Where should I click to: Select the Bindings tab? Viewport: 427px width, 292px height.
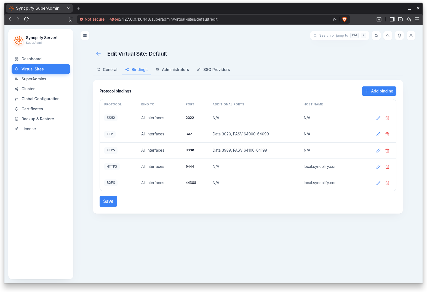coord(136,70)
